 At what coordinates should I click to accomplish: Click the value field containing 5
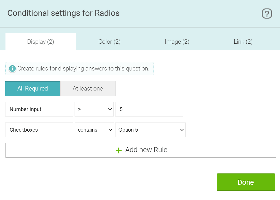(x=149, y=109)
